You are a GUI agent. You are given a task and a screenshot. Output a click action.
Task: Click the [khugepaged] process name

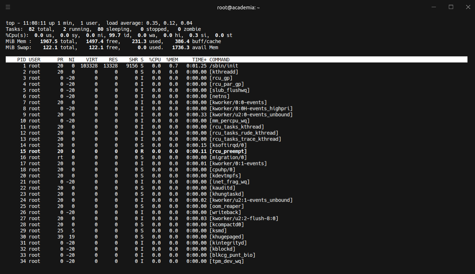tap(227, 237)
